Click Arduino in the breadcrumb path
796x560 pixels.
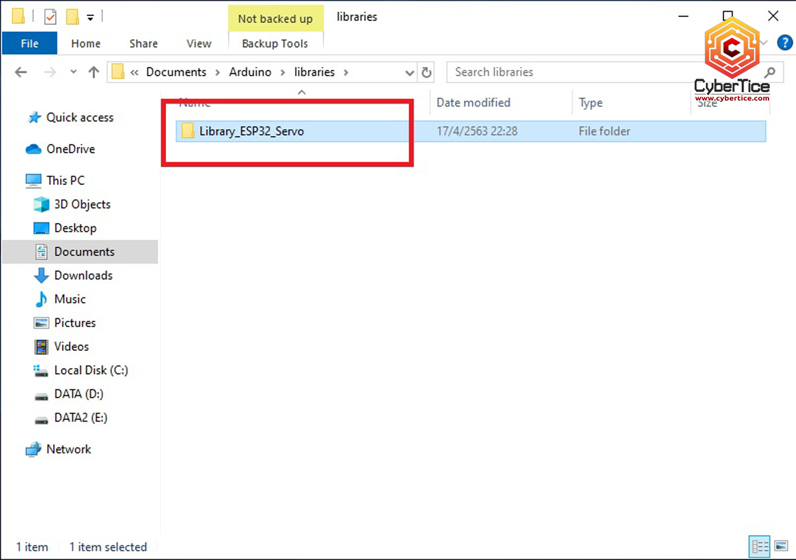(x=250, y=72)
